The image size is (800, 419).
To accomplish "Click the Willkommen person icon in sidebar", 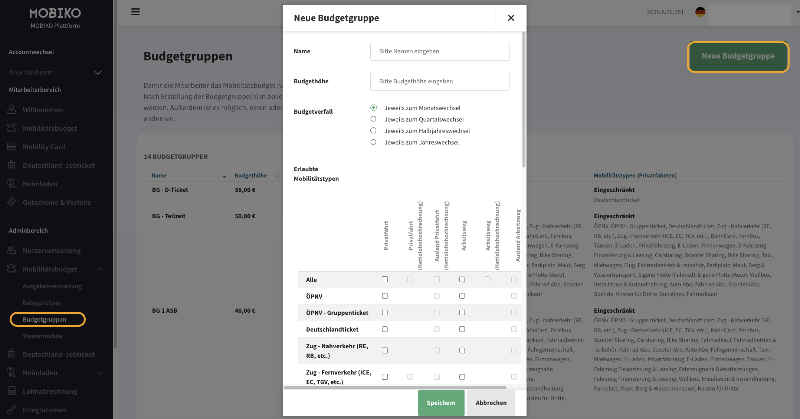I will coord(12,109).
